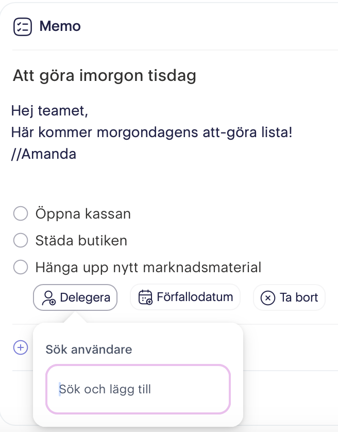Click the Städa butiken task text
The width and height of the screenshot is (338, 432).
coord(81,241)
